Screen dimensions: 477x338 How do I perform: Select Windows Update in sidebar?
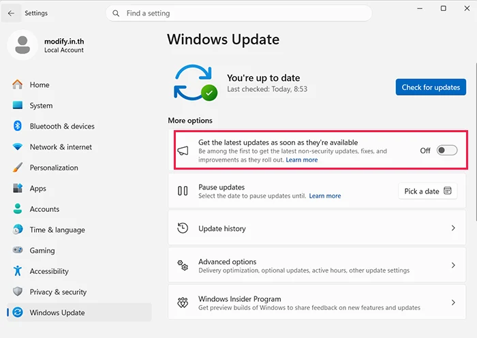pyautogui.click(x=79, y=312)
